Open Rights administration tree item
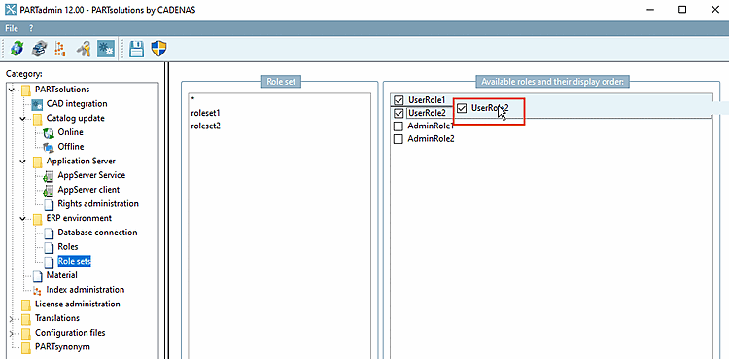 pos(98,204)
